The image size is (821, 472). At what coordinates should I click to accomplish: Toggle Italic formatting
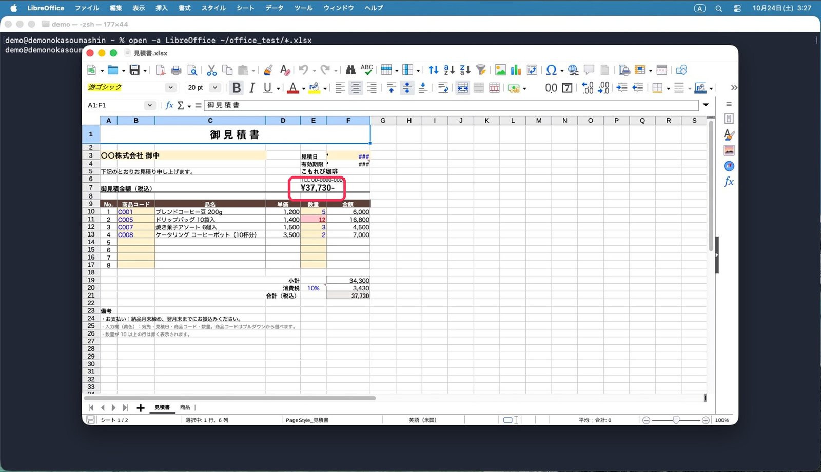(x=252, y=88)
